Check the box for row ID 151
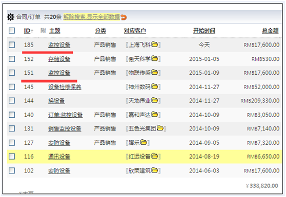This screenshot has height=197, width=286. pyautogui.click(x=12, y=73)
